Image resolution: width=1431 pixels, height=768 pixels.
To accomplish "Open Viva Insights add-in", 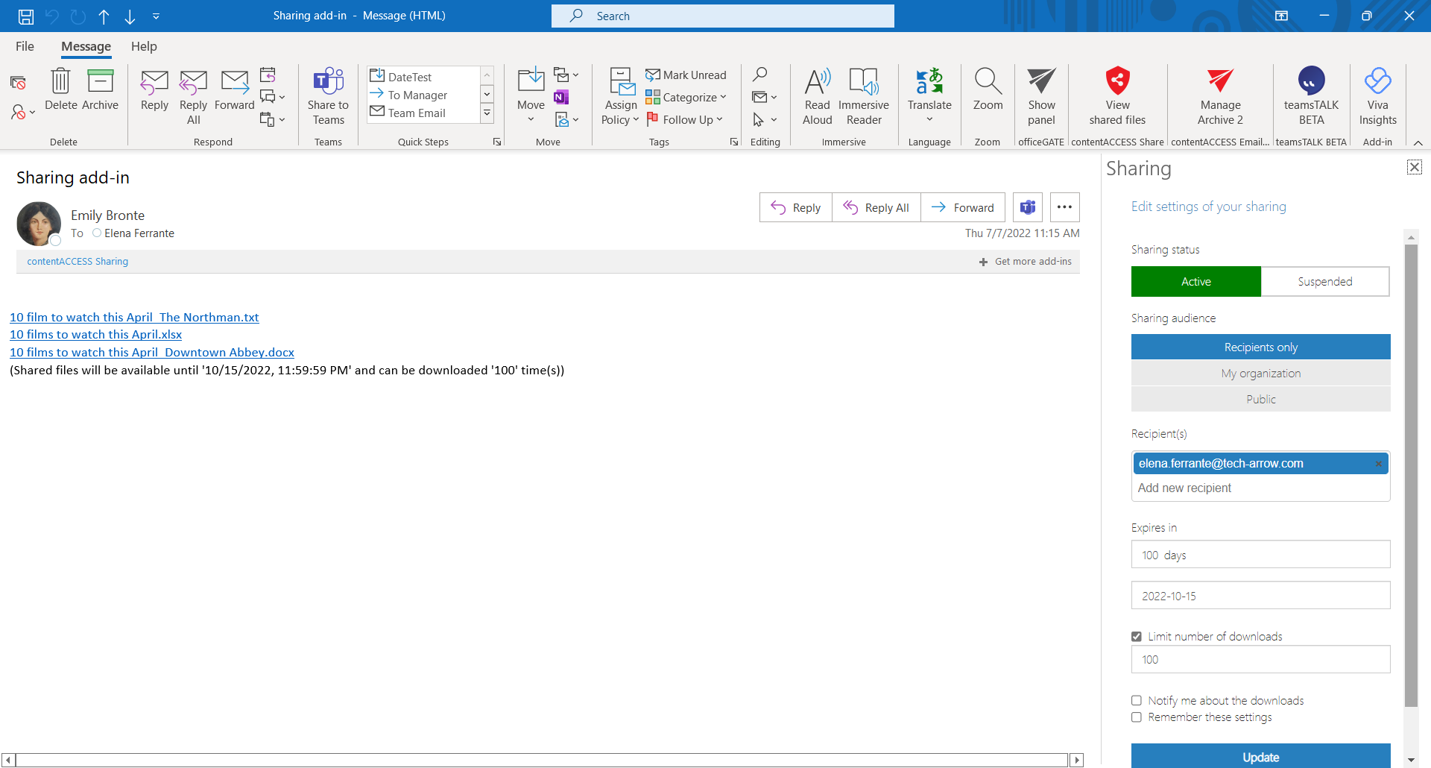I will point(1377,81).
